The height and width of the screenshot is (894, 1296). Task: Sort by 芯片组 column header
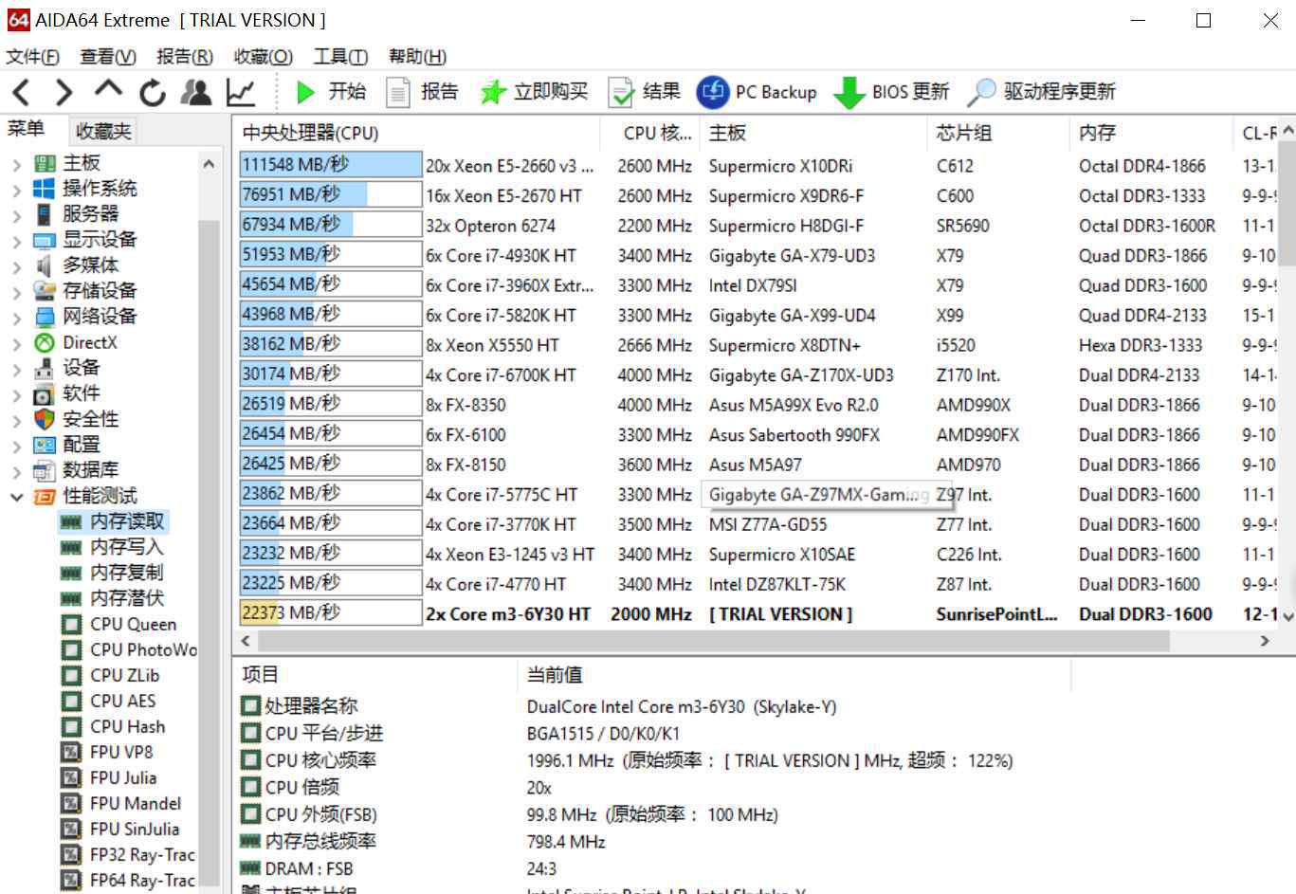[x=997, y=134]
